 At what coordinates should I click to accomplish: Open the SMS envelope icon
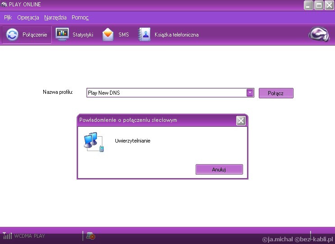(x=108, y=34)
